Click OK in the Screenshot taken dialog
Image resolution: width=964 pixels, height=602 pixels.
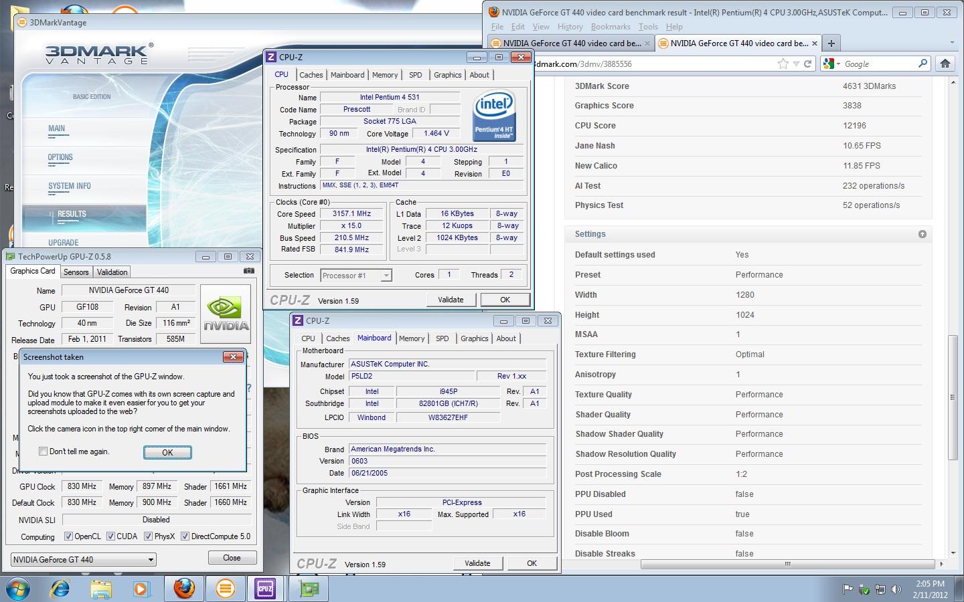coord(167,453)
